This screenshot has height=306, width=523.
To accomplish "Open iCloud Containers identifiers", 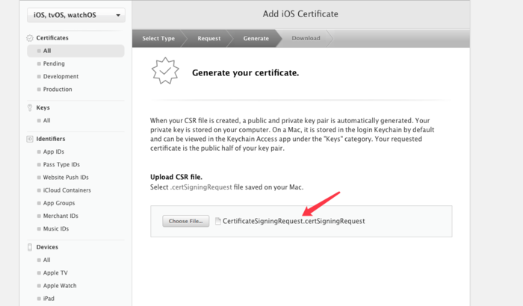I will (x=66, y=190).
